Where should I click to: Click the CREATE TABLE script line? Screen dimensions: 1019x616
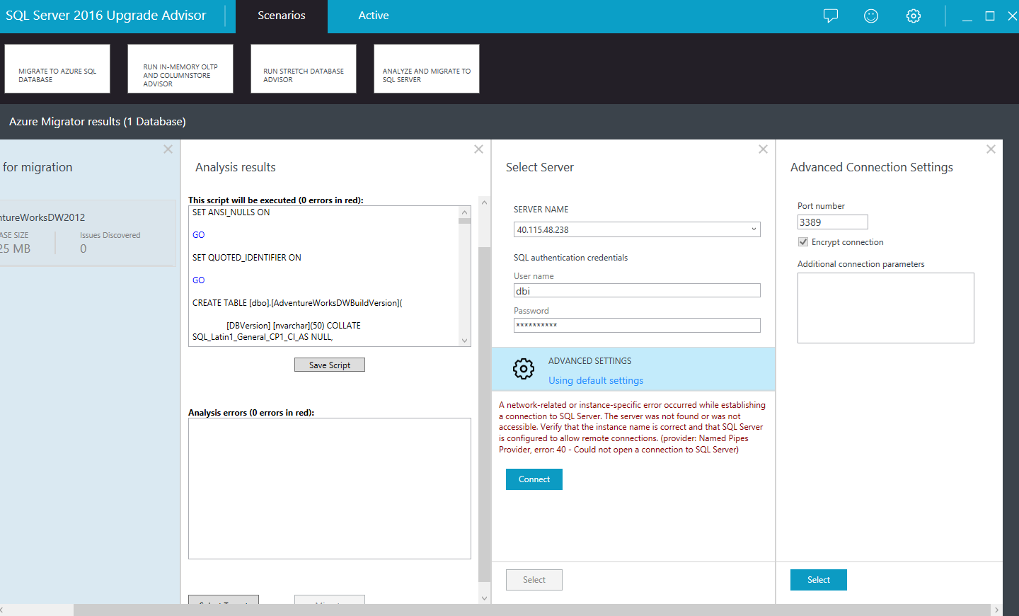pyautogui.click(x=297, y=303)
